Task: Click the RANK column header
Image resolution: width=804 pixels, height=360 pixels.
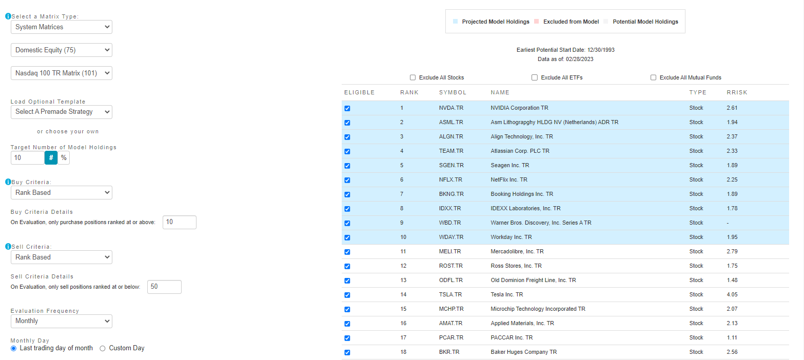Action: [x=409, y=93]
